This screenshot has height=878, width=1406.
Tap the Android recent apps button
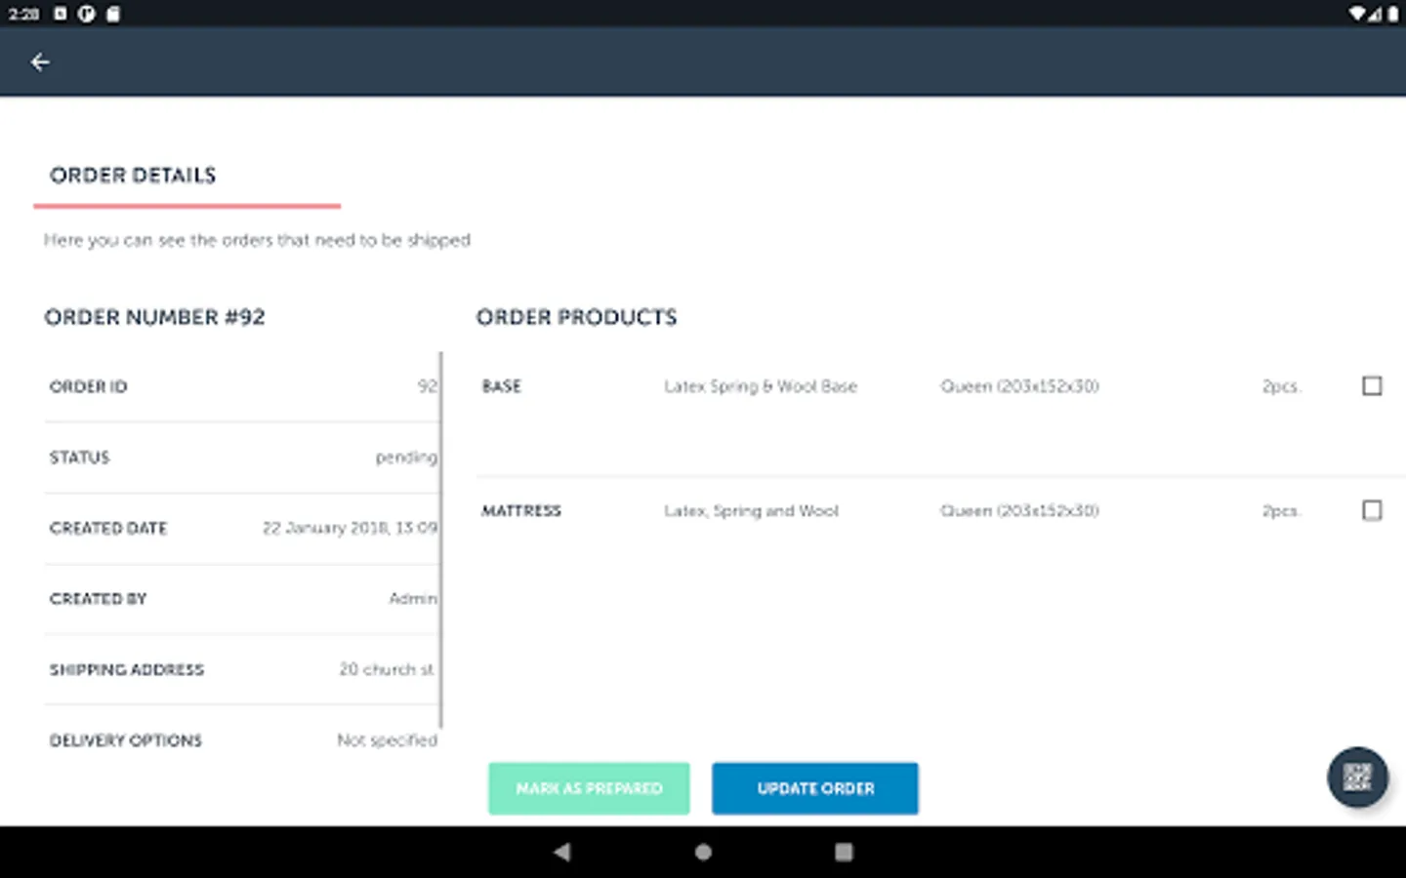tap(844, 852)
